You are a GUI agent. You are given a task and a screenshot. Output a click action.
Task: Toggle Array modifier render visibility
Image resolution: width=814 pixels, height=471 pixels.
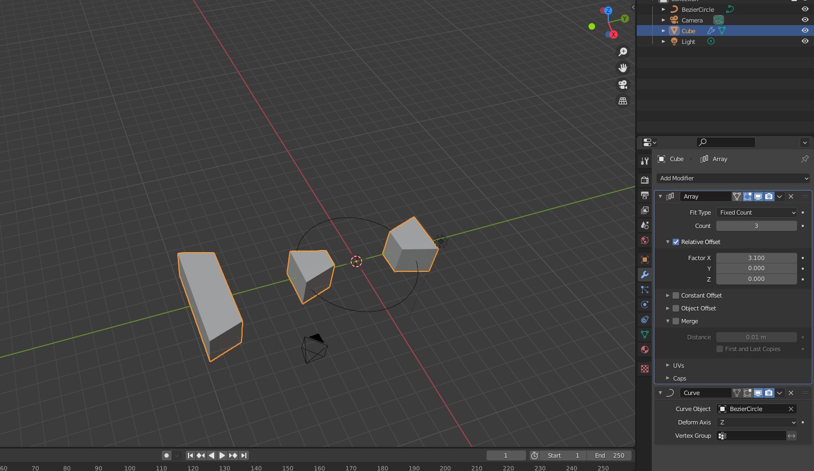click(x=769, y=196)
